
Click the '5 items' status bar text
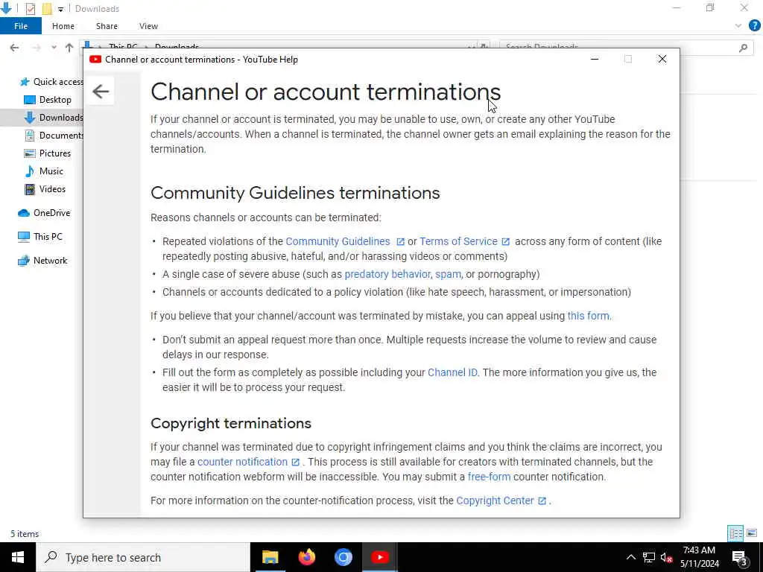click(x=25, y=534)
